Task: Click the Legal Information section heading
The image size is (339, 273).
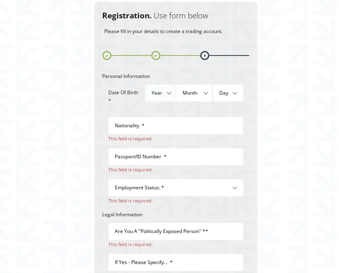Action: (x=122, y=215)
